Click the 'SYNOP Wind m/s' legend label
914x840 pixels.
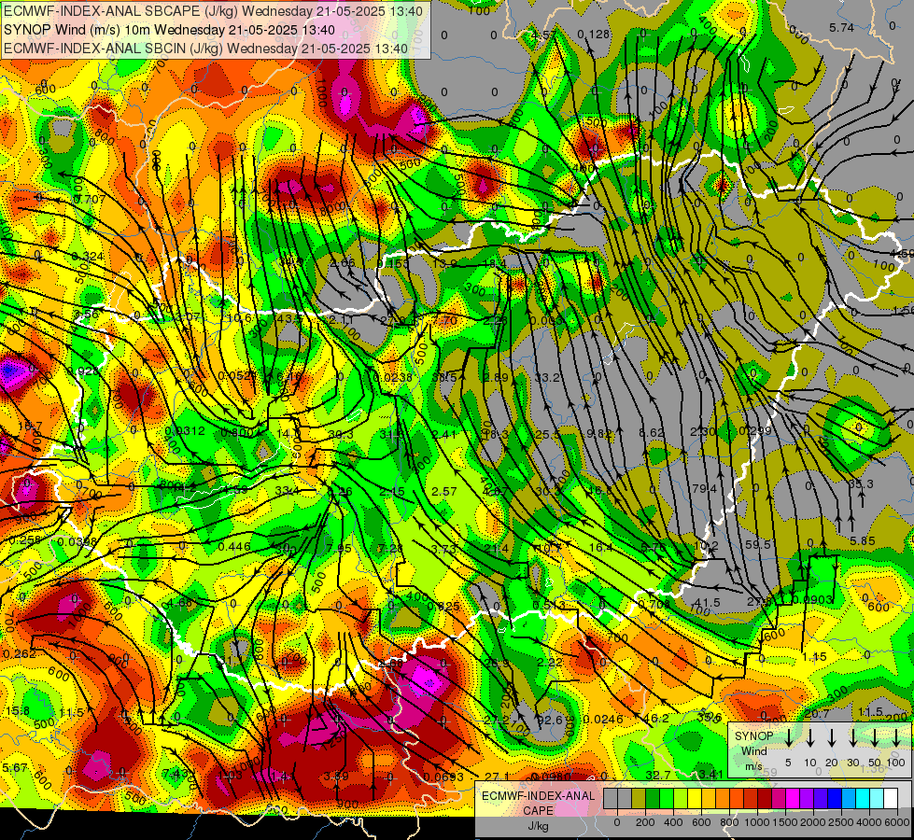point(753,750)
